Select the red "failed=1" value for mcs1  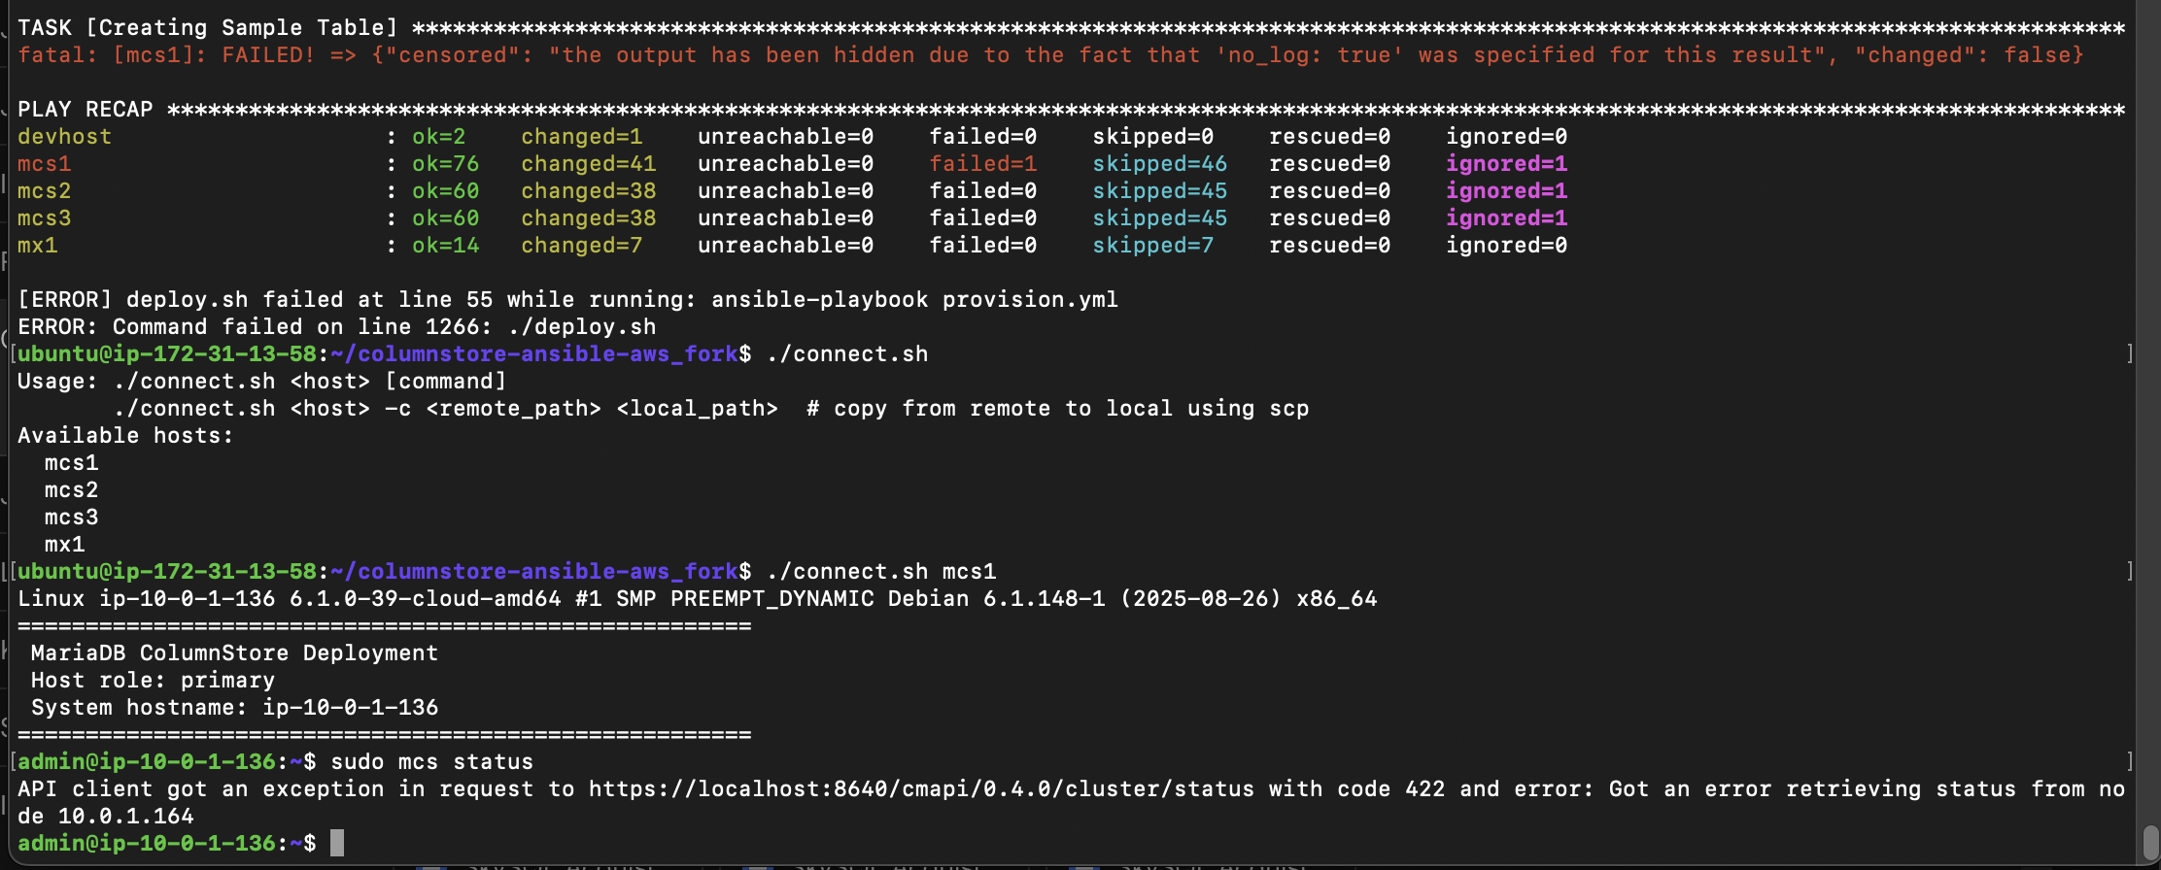pos(982,164)
